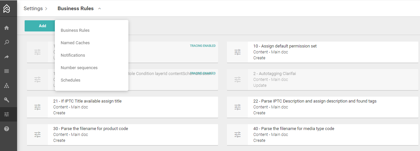Viewport: 420px width, 151px height.
Task: Click the Share arrow sidebar icon
Action: click(x=7, y=57)
